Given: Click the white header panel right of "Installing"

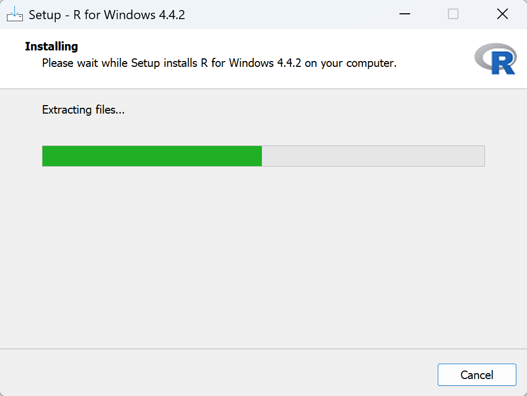Looking at the screenshot, I should point(266,47).
